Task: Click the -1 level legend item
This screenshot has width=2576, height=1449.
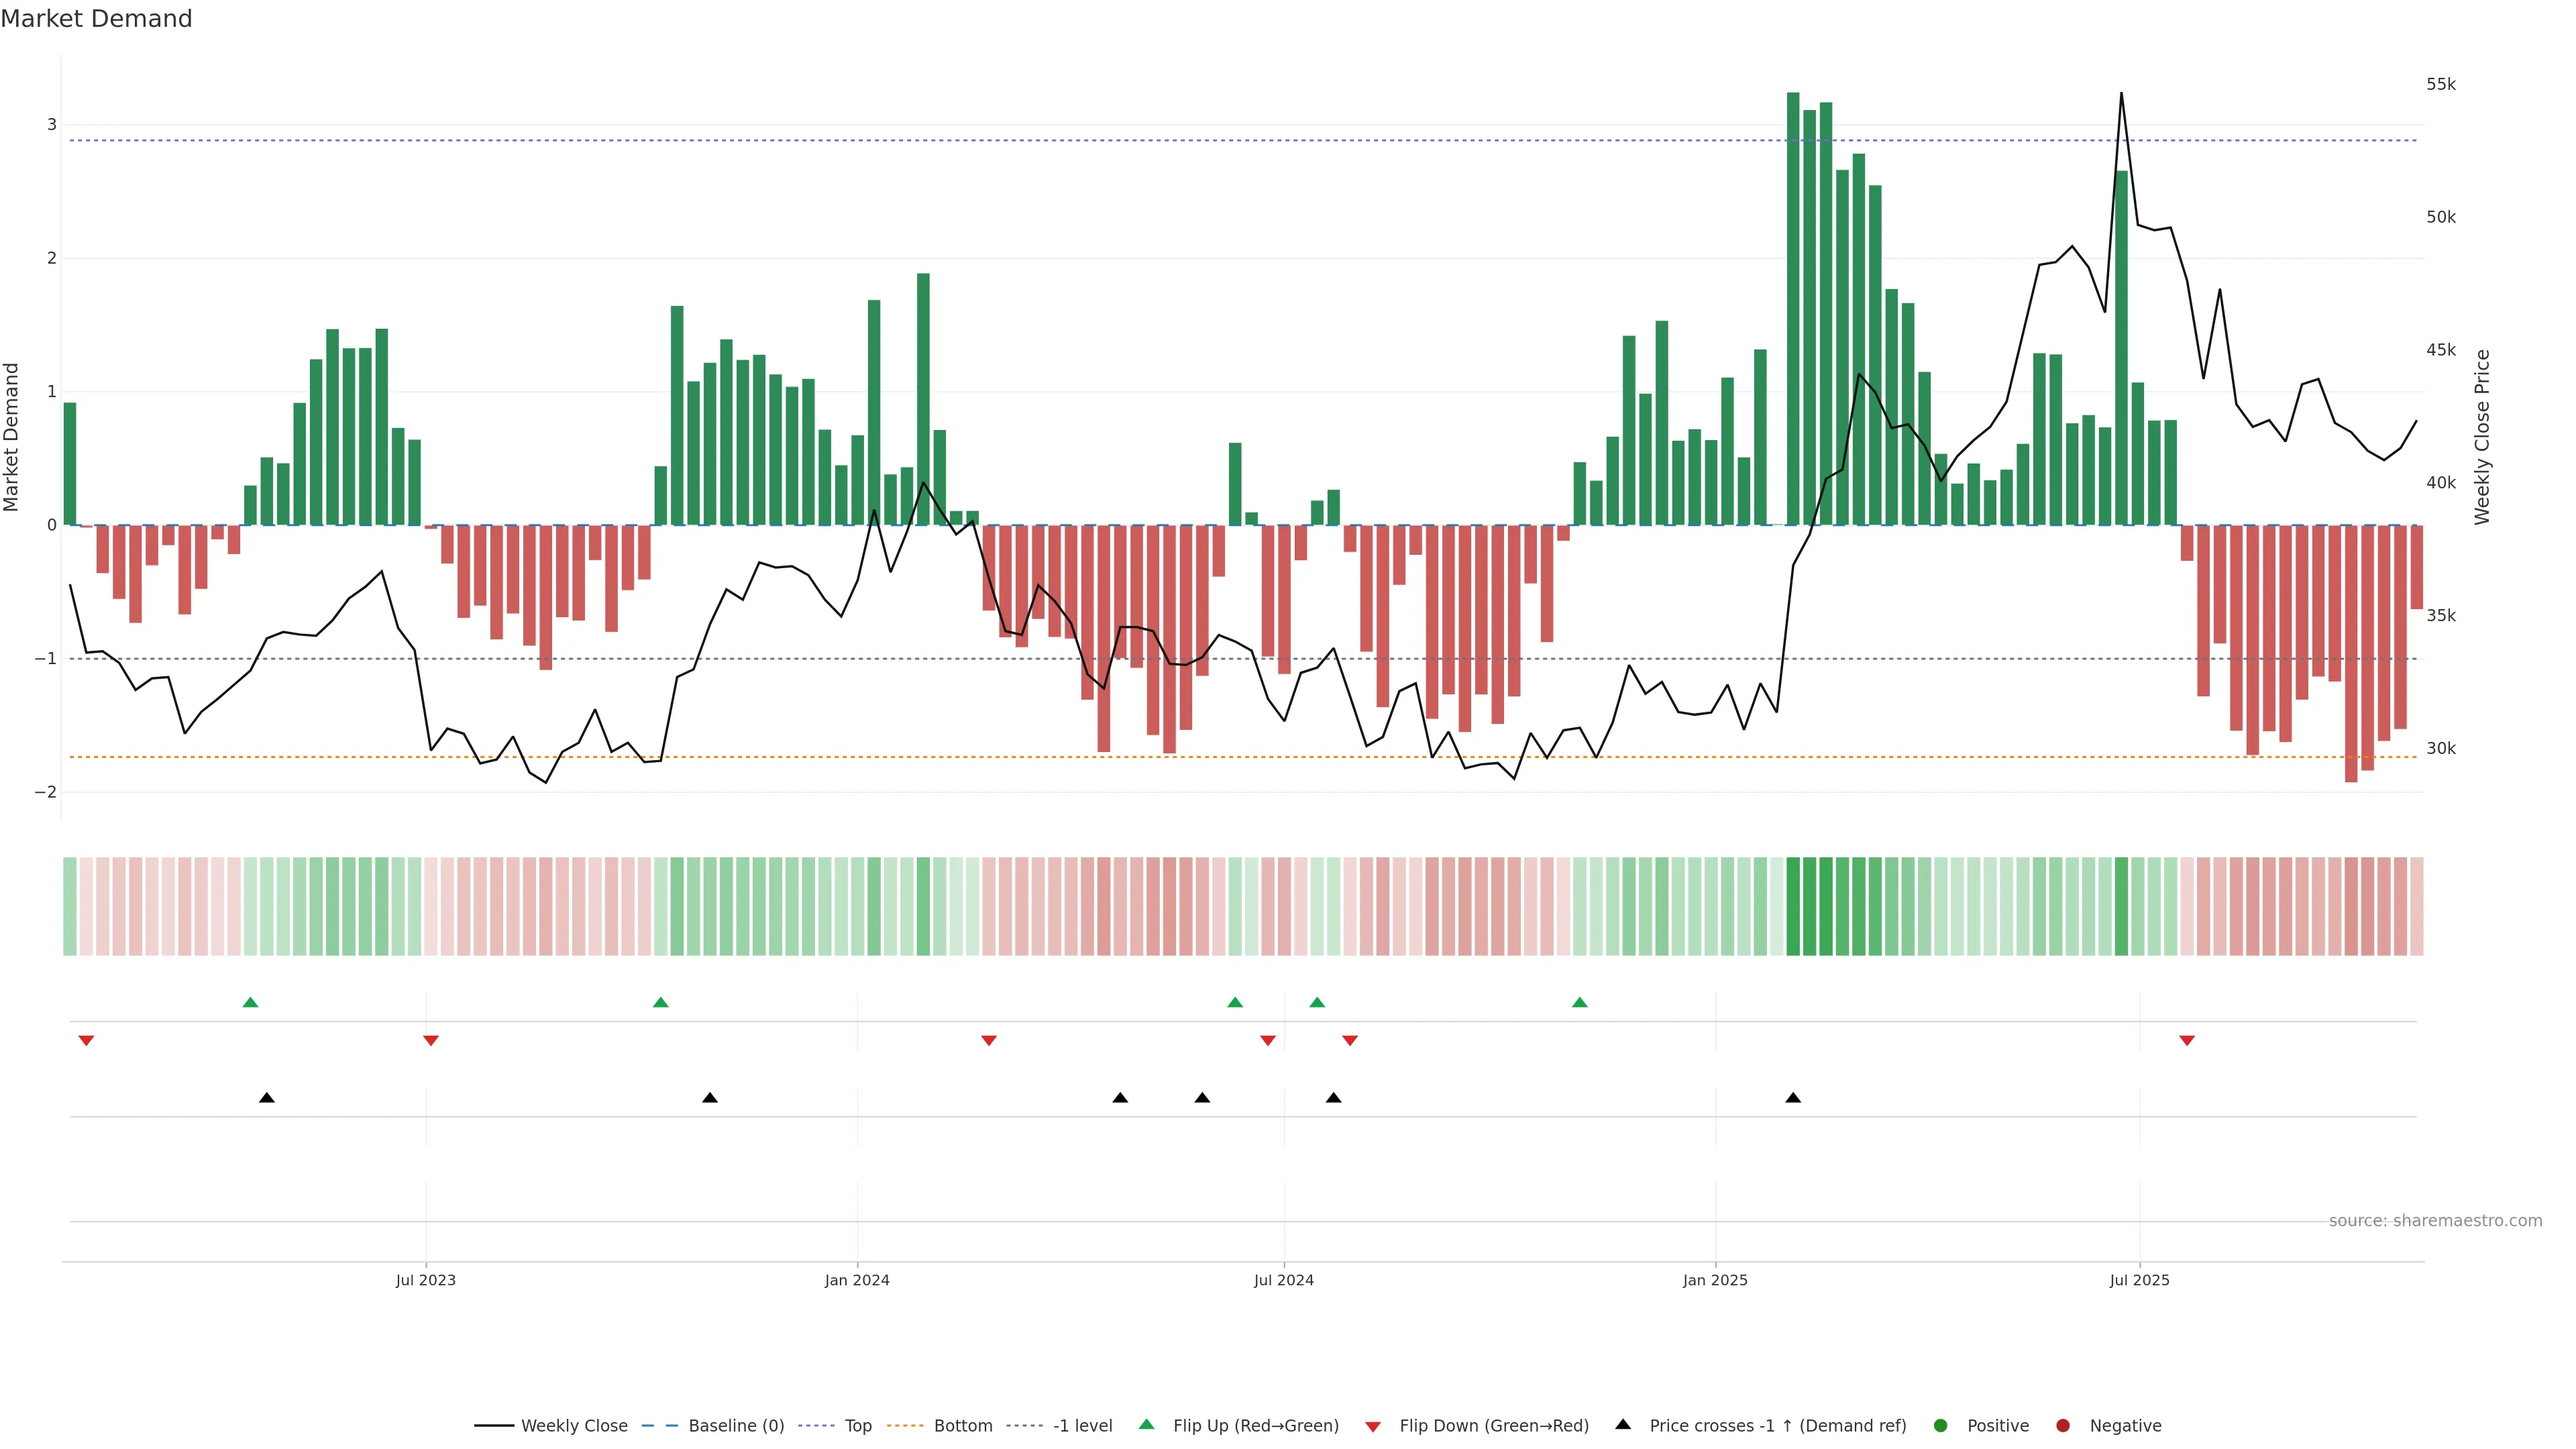Action: [1082, 1426]
